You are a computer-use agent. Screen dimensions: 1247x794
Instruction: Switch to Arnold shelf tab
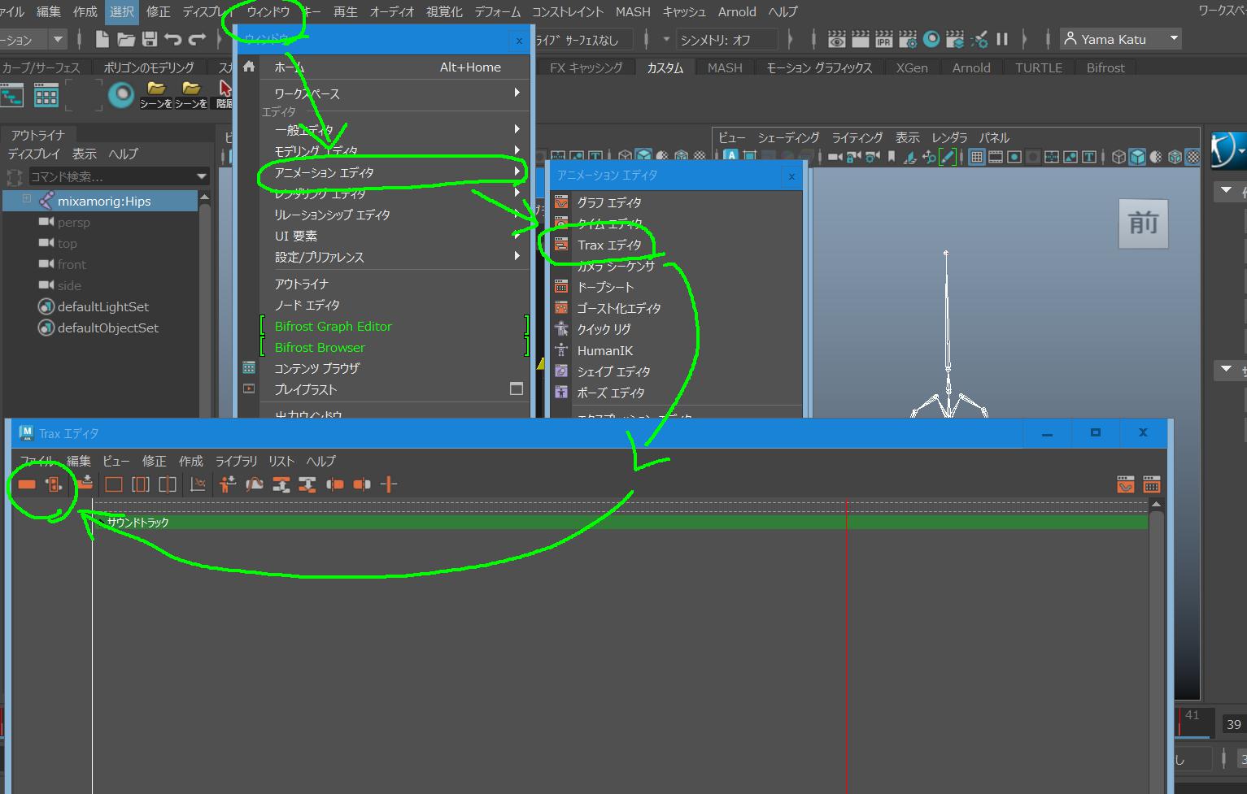971,68
